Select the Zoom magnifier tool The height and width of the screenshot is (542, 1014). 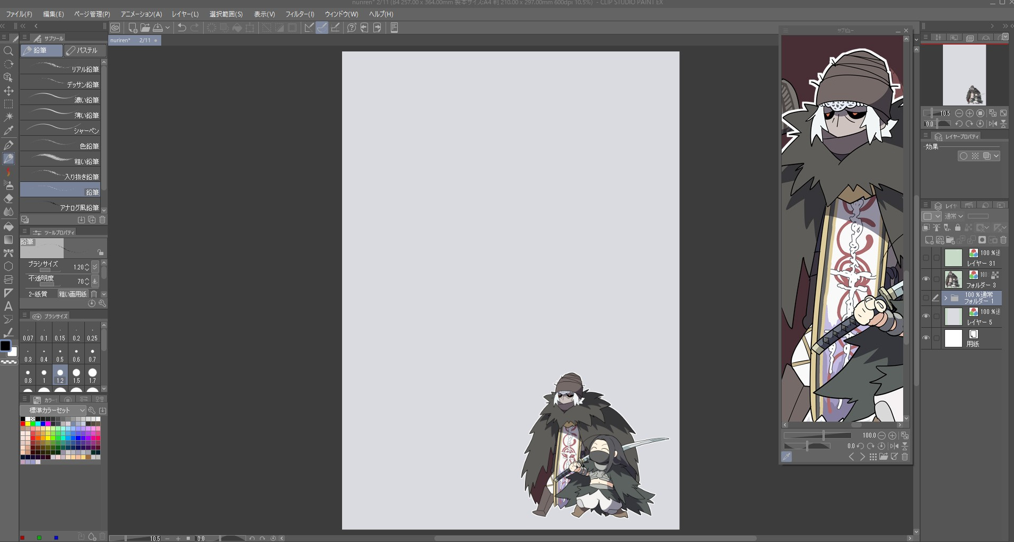[8, 51]
